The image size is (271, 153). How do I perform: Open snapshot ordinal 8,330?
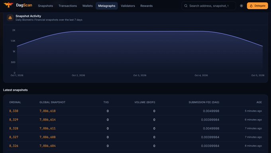coord(14,111)
